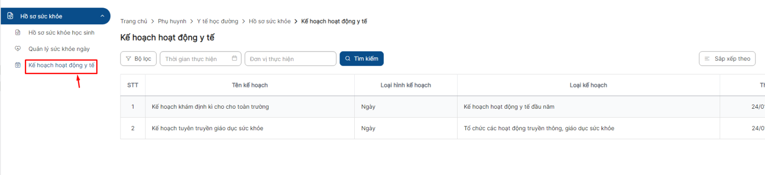Click the funnel filter icon
Viewport: 765px width, 175px height.
[129, 59]
